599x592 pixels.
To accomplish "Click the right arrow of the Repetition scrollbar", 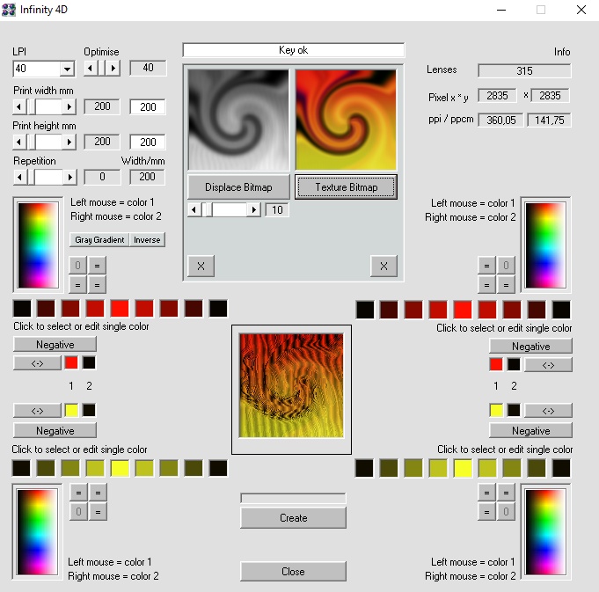I will [70, 177].
